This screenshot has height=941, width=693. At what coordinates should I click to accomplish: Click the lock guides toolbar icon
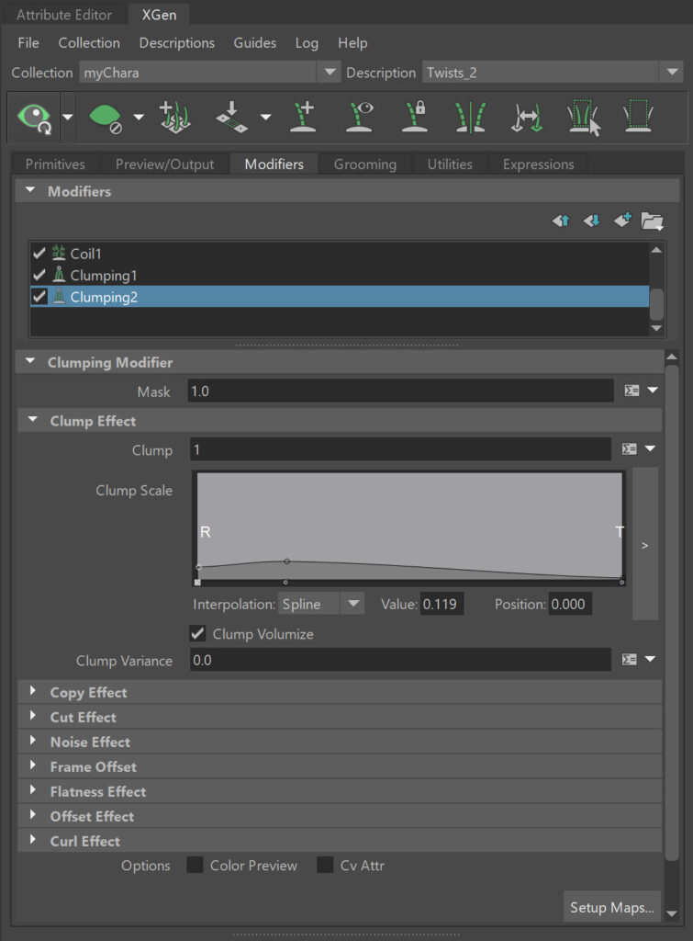click(x=416, y=118)
